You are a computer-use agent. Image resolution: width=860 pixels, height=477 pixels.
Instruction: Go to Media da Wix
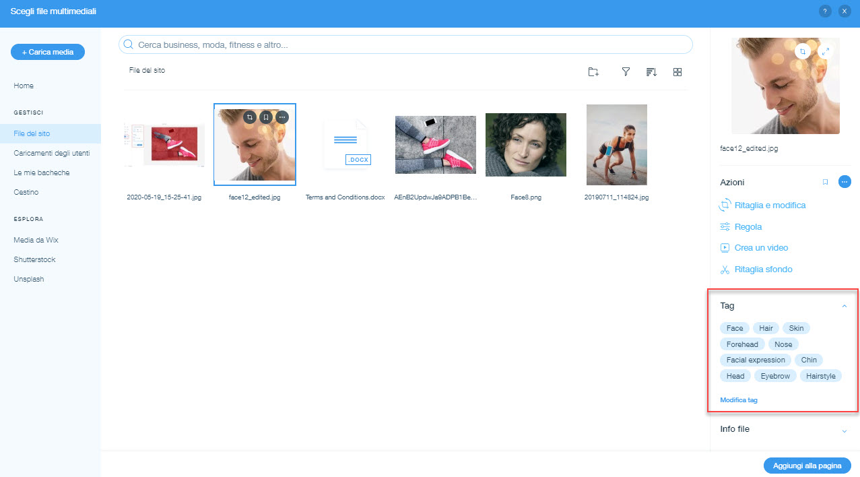pos(36,240)
